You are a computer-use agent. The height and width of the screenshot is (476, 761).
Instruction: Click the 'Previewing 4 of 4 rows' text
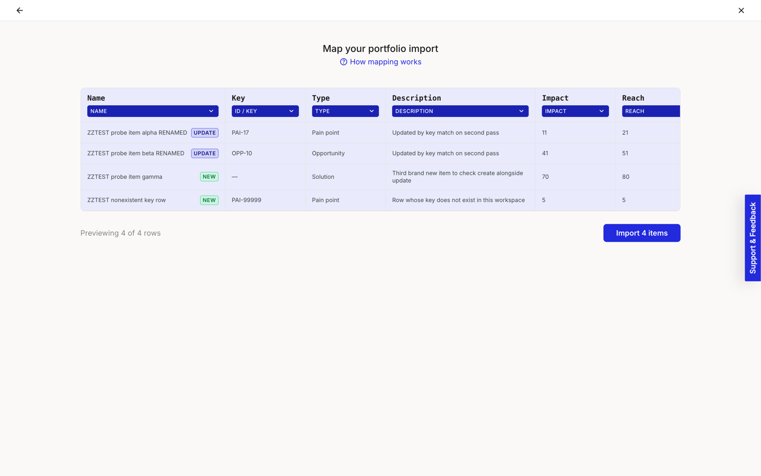pyautogui.click(x=120, y=233)
